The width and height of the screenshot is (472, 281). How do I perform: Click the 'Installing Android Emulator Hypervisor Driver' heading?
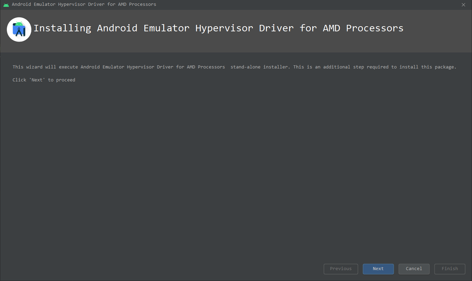[218, 28]
